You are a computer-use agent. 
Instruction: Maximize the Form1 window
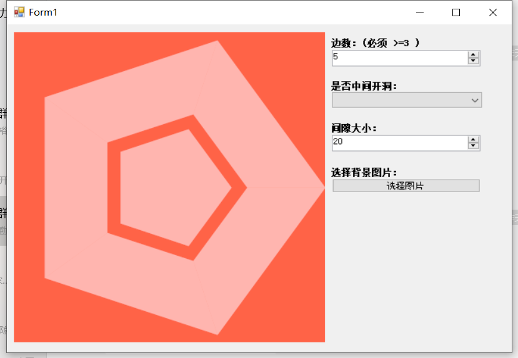tap(456, 12)
